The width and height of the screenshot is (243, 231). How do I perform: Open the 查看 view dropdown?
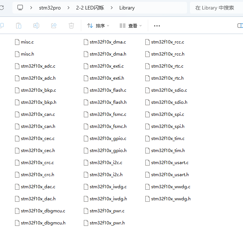pyautogui.click(x=131, y=26)
